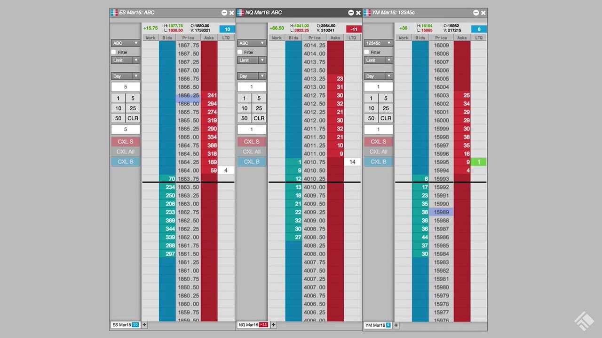Click bid size 12 at NQ 4010.25
This screenshot has width=602, height=338.
293,179
